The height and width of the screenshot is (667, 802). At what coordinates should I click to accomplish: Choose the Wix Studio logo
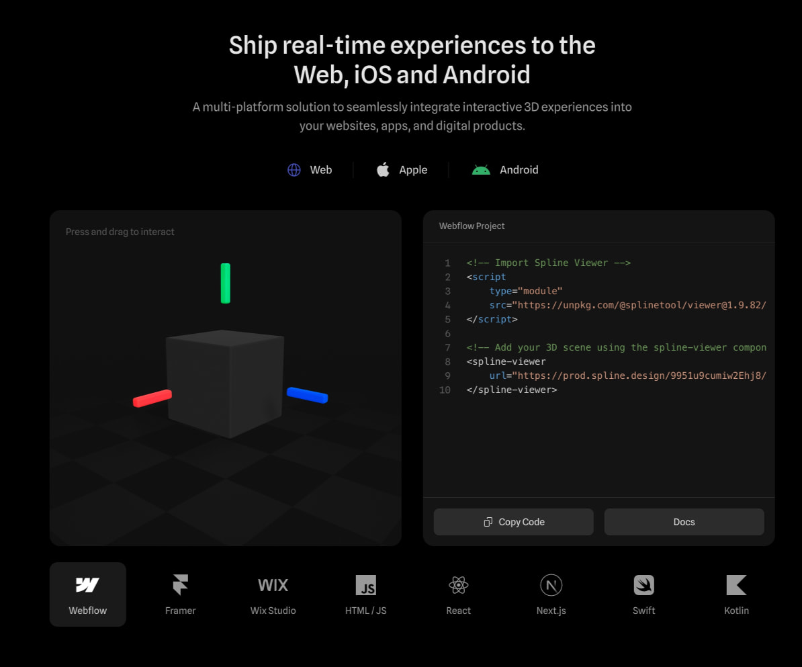pyautogui.click(x=273, y=585)
